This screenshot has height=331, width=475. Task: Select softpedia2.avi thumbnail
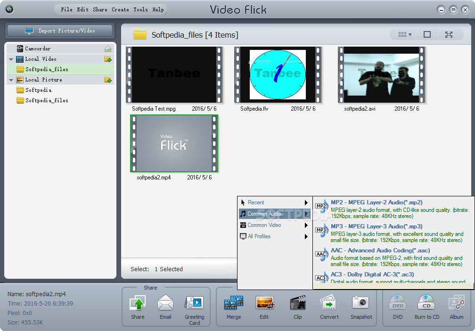tap(382, 74)
